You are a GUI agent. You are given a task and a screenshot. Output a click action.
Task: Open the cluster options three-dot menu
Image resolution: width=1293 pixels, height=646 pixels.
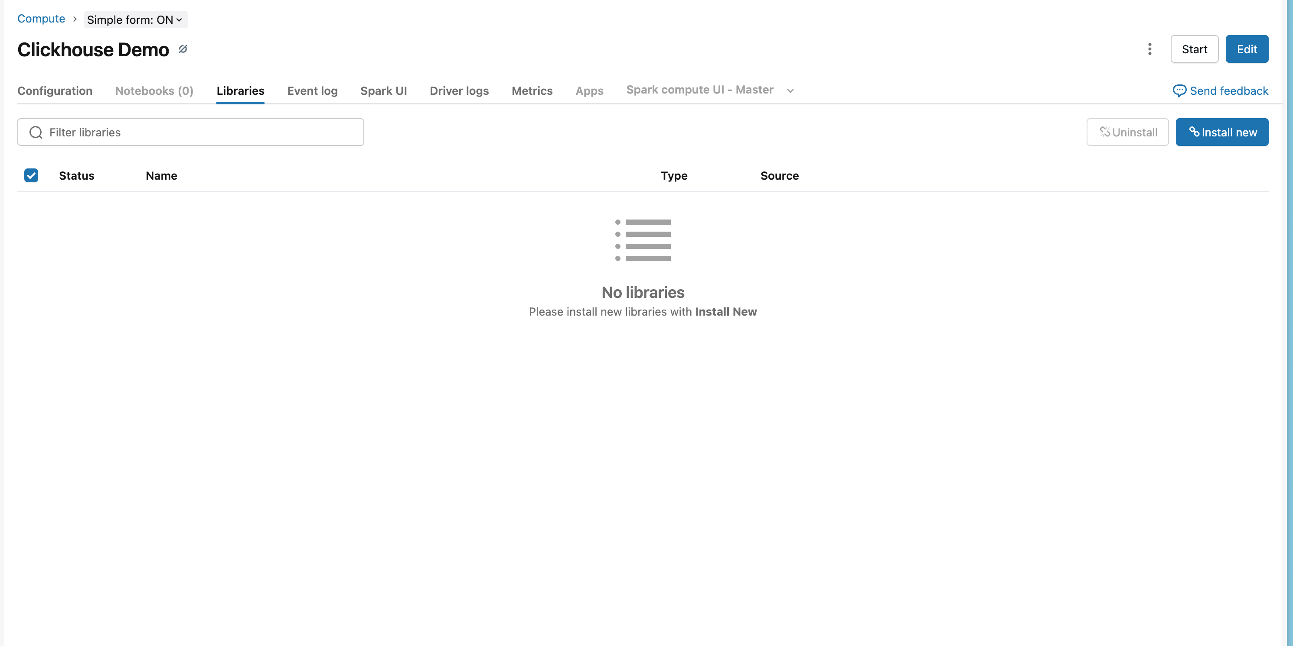(x=1149, y=49)
